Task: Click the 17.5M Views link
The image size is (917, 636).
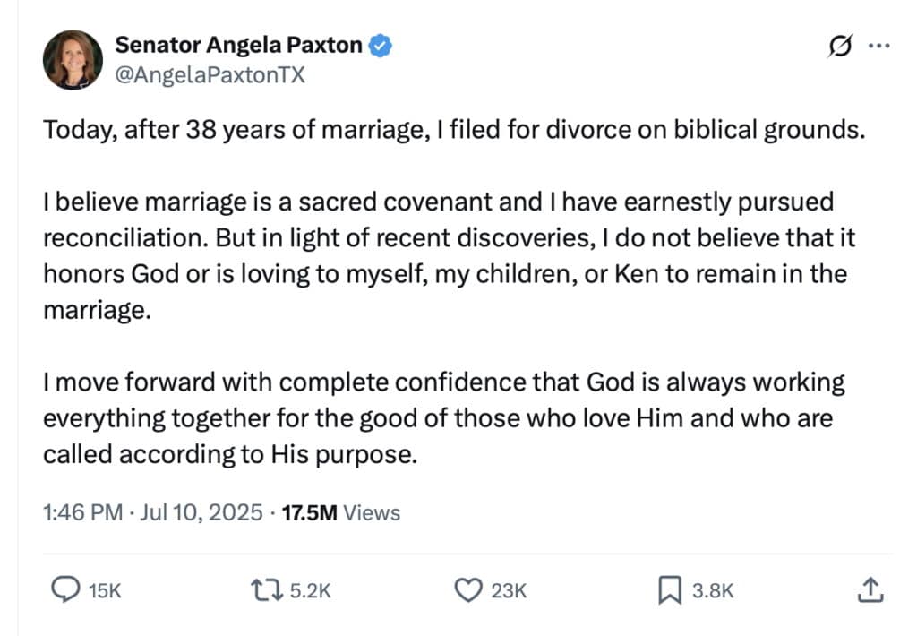Action: pyautogui.click(x=339, y=512)
